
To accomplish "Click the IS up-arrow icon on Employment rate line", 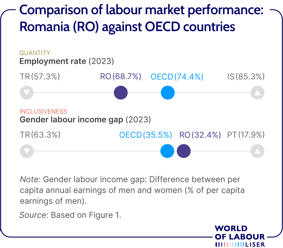I will pos(257,93).
